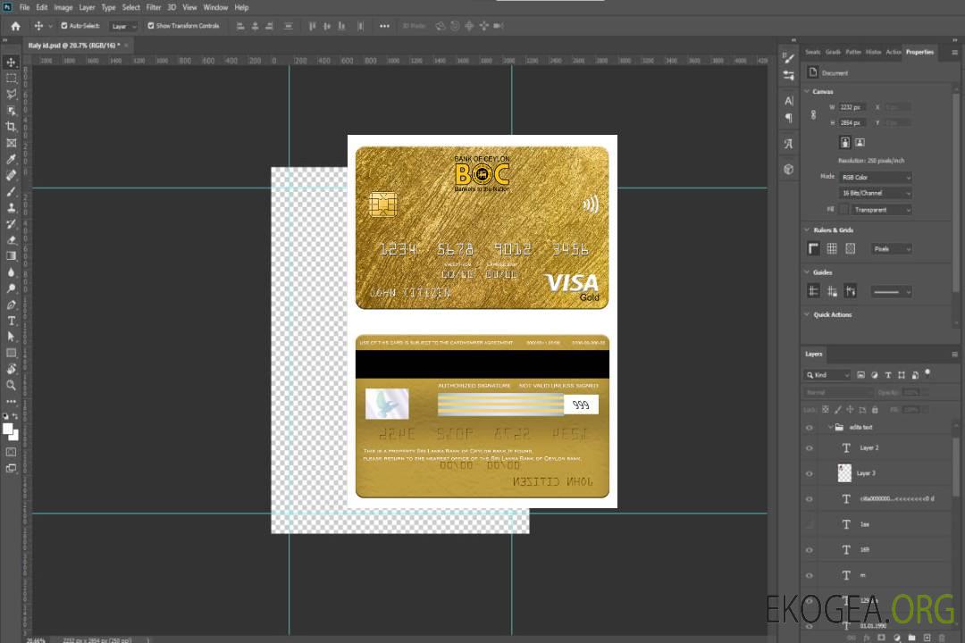Select the History Brush tool
Viewport: 965px width, 643px height.
click(11, 224)
